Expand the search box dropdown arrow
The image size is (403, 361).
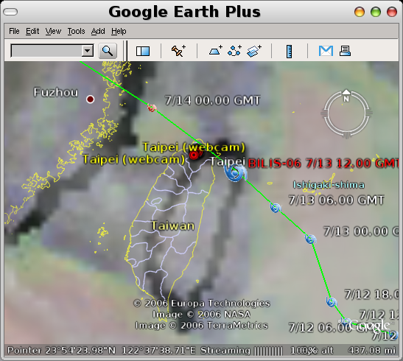pos(88,51)
